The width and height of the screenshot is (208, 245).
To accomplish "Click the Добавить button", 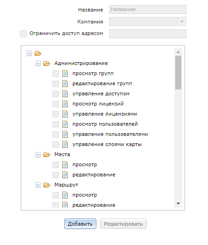I will (x=80, y=224).
